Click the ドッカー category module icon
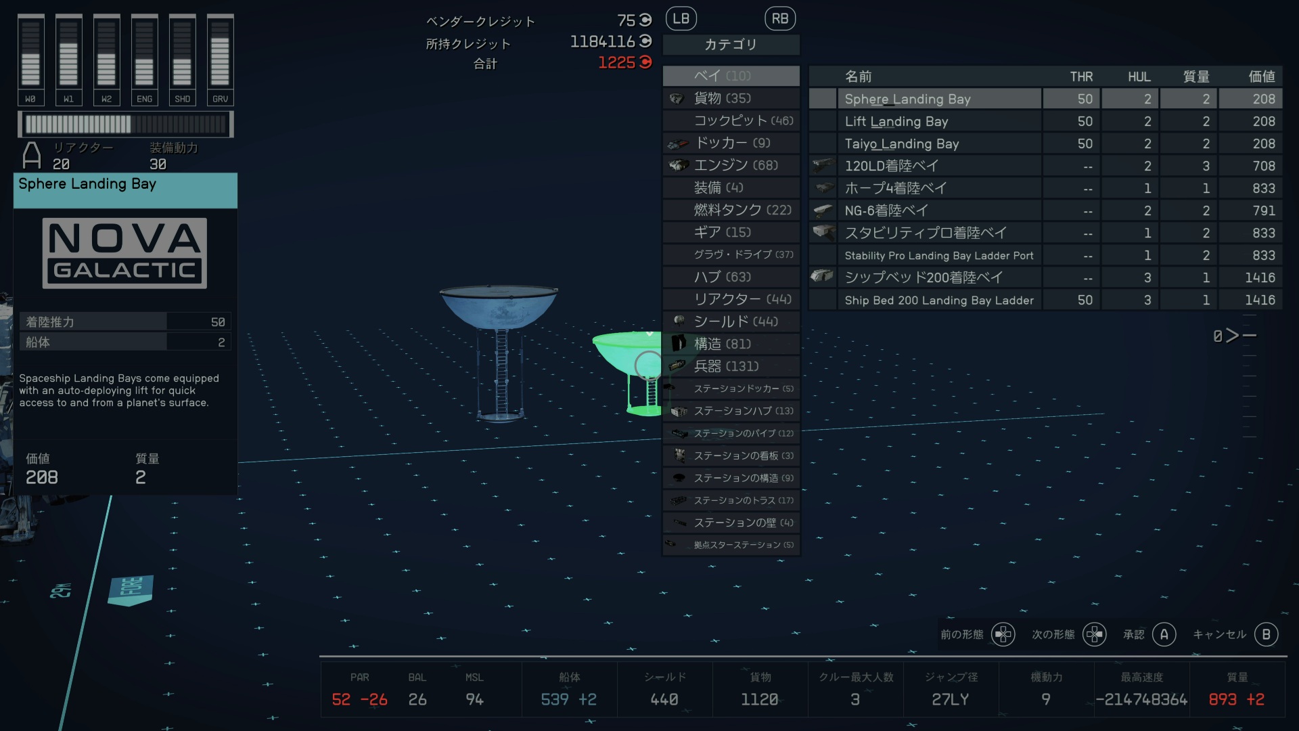 point(678,143)
